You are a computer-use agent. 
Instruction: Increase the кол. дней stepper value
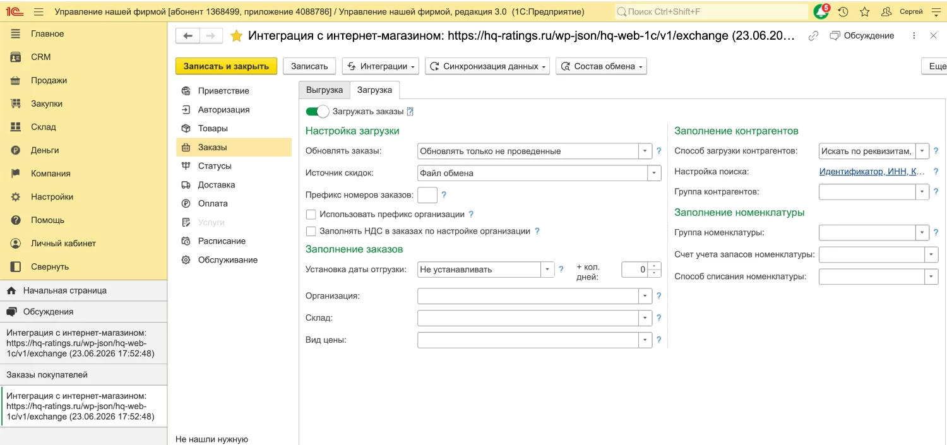655,266
